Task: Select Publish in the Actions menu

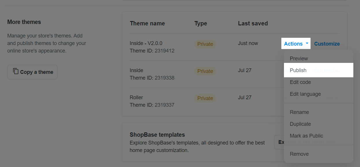Action: [x=298, y=70]
